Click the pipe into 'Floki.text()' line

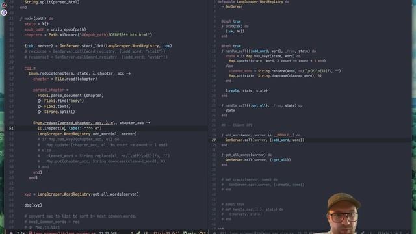coord(54,107)
